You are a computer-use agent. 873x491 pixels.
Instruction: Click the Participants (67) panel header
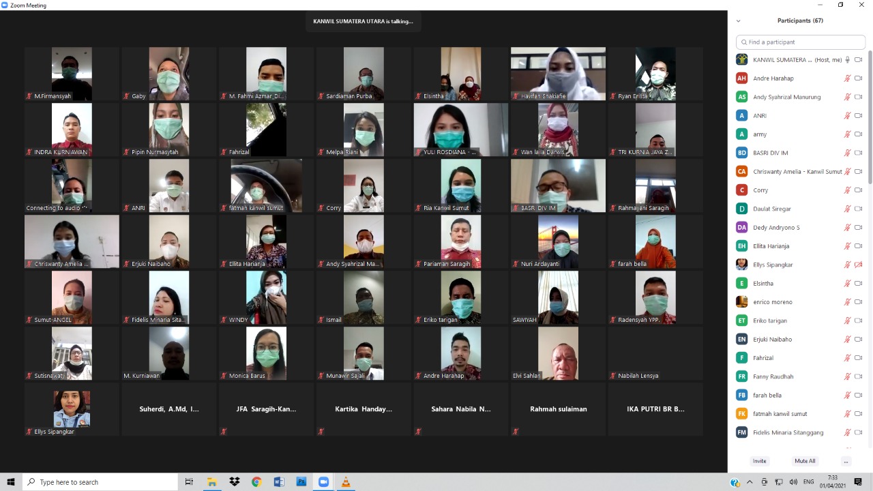(800, 20)
